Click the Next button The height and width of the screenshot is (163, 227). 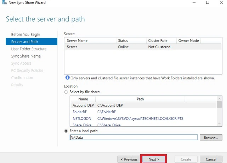154,159
